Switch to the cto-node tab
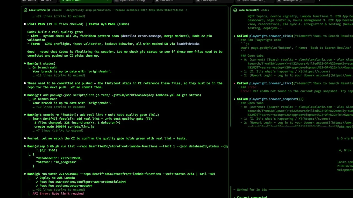Viewport: 353px width, 198px height. click(x=167, y=1)
